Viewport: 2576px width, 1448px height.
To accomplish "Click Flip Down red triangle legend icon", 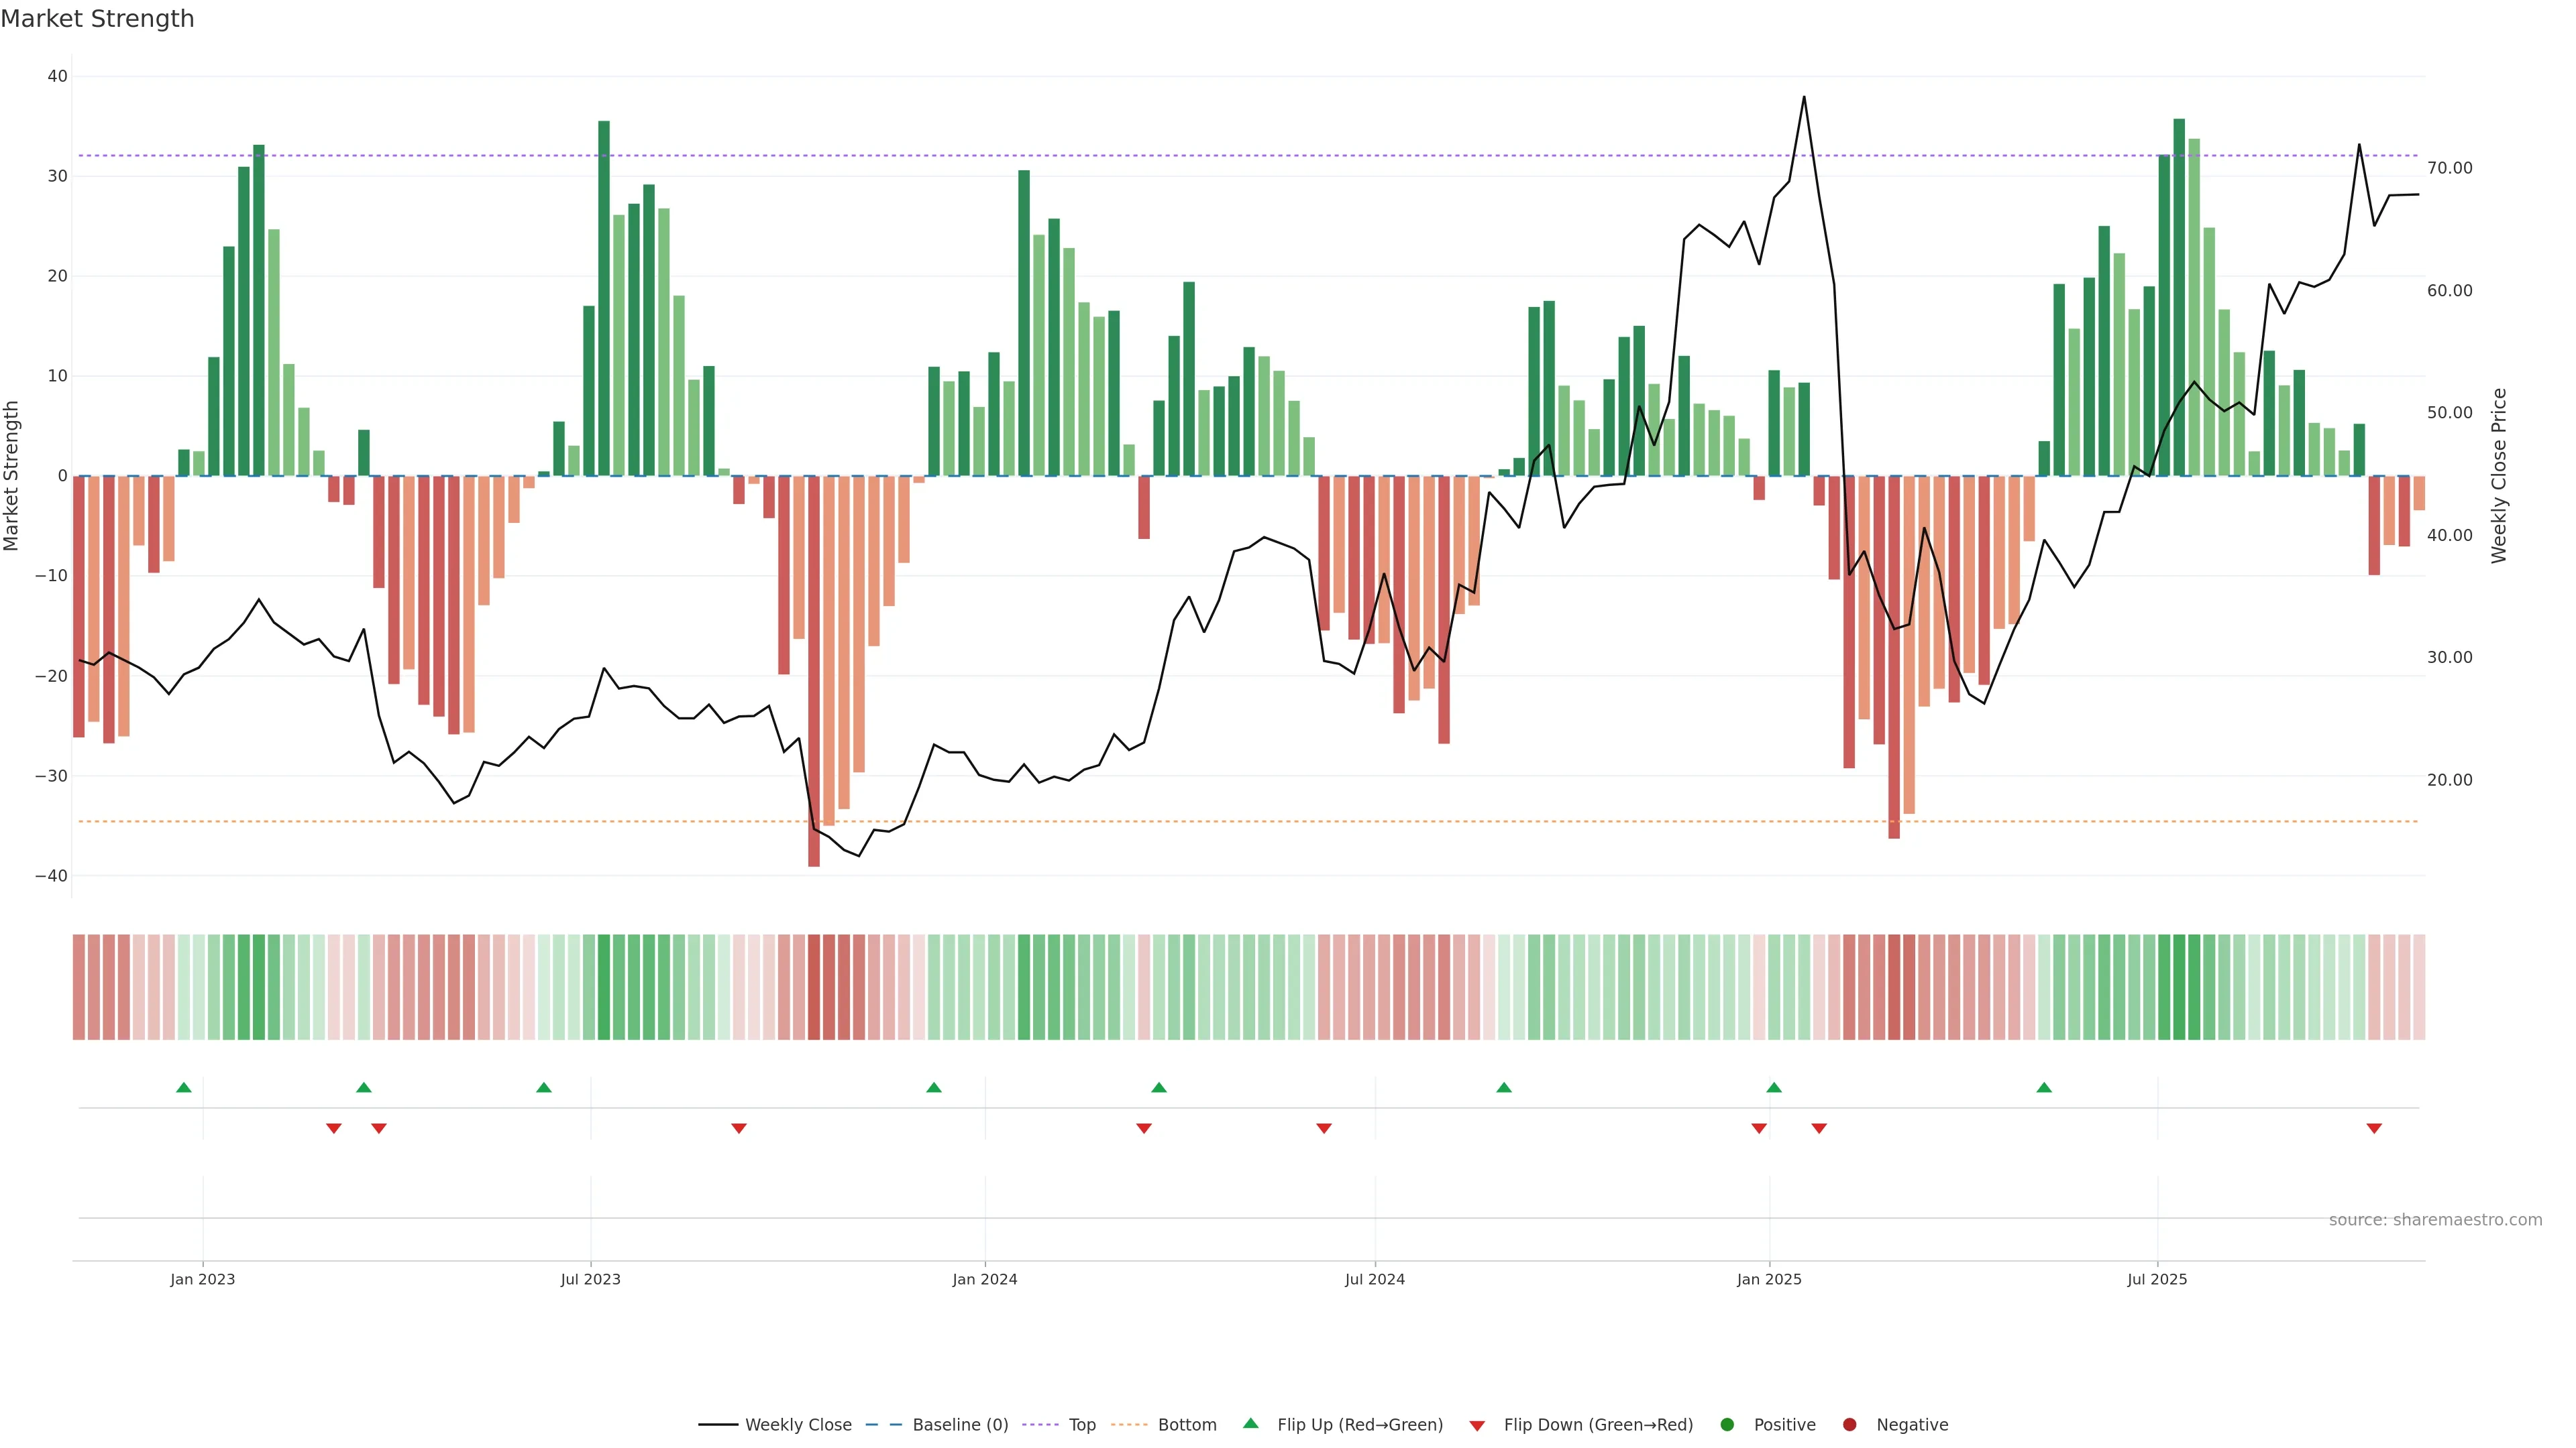I will tap(1477, 1426).
